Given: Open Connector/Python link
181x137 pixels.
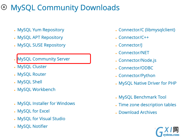Looking at the screenshot, I should (137, 76).
